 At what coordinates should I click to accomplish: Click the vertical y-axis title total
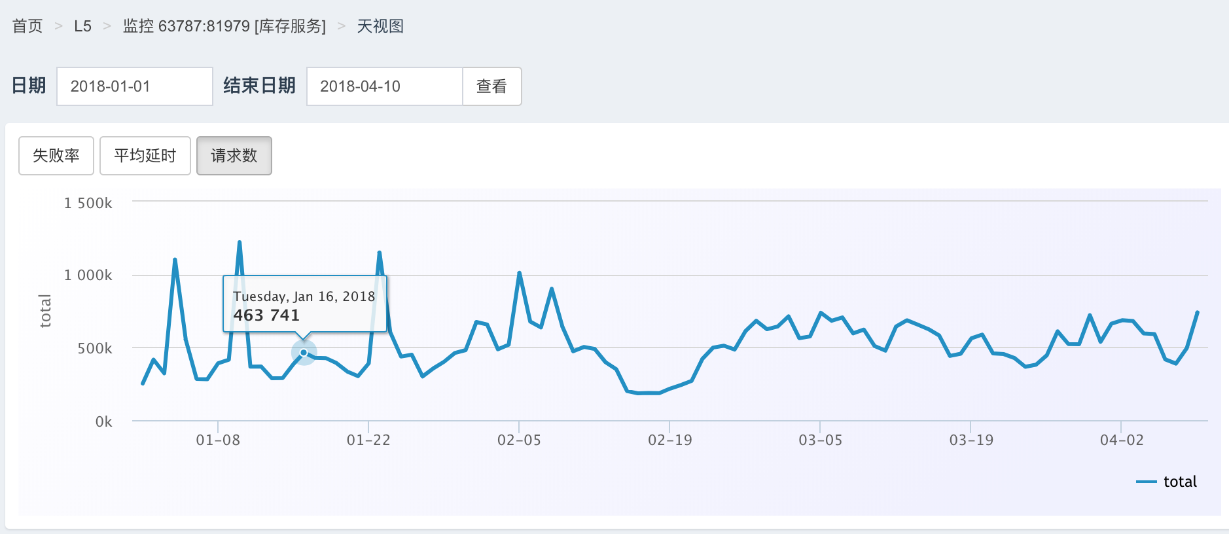pos(45,310)
